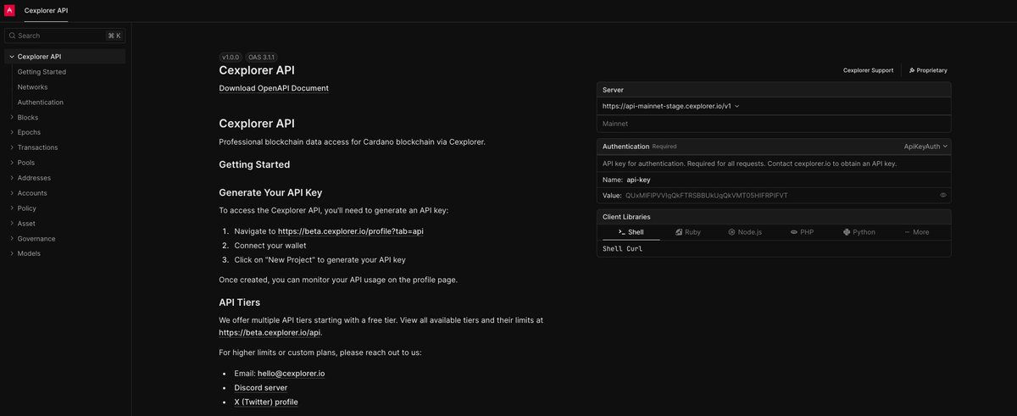Viewport: 1017px width, 416px height.
Task: Click the search magnifier icon
Action: [x=12, y=36]
